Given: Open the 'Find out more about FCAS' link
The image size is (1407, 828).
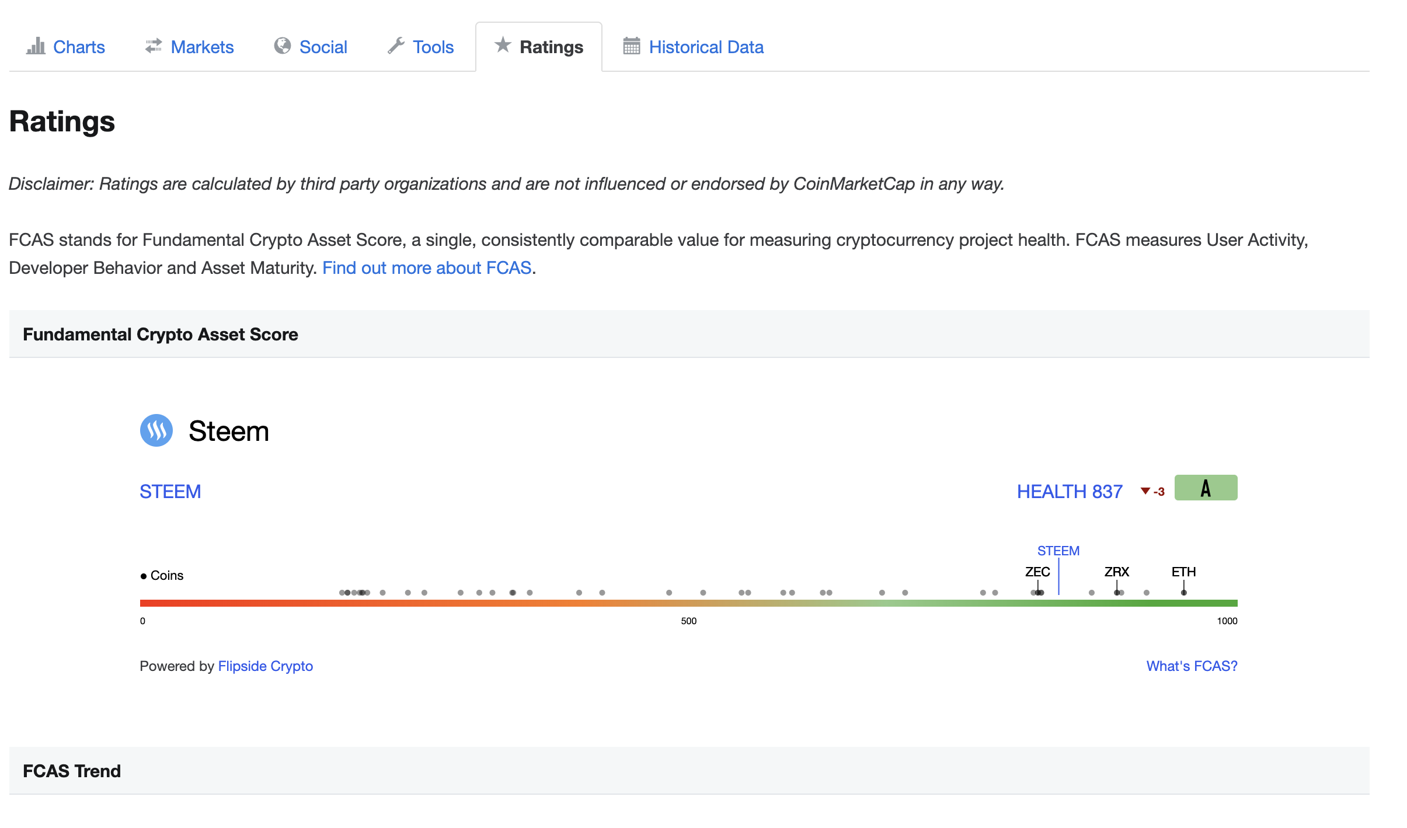Looking at the screenshot, I should 427,268.
